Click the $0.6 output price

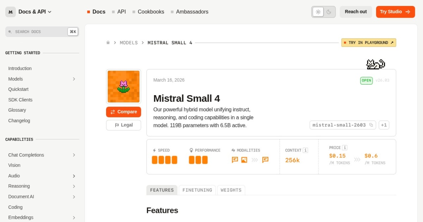click(371, 156)
